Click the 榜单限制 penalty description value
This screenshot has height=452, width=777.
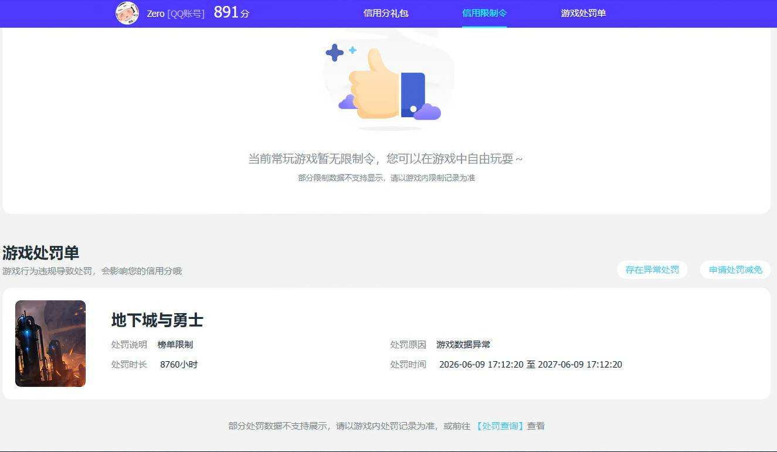(175, 345)
